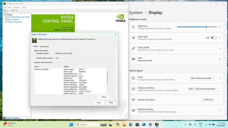The width and height of the screenshot is (228, 128).
Task: Open Task View from the taskbar
Action: click(x=111, y=125)
